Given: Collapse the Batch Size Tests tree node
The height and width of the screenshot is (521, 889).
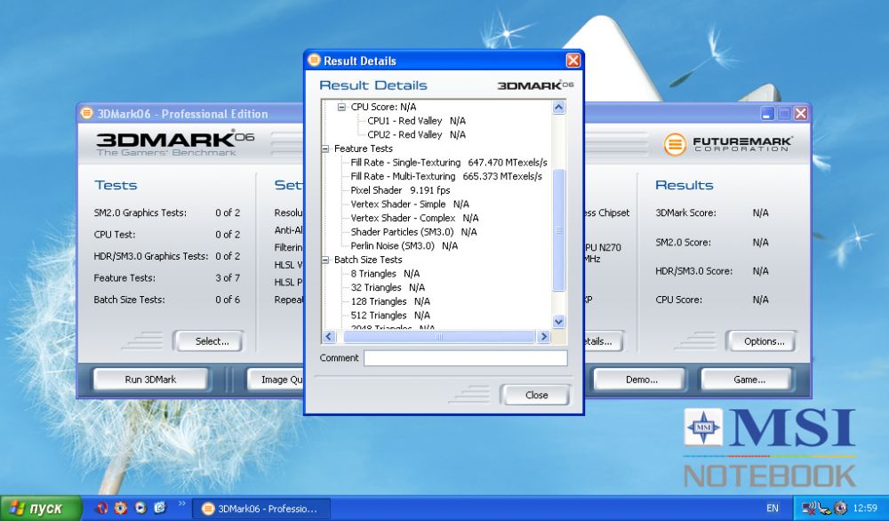Looking at the screenshot, I should click(x=325, y=260).
